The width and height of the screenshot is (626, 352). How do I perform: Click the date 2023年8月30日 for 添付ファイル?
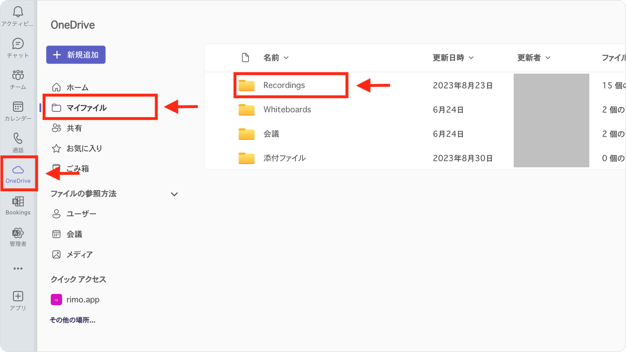click(x=463, y=158)
